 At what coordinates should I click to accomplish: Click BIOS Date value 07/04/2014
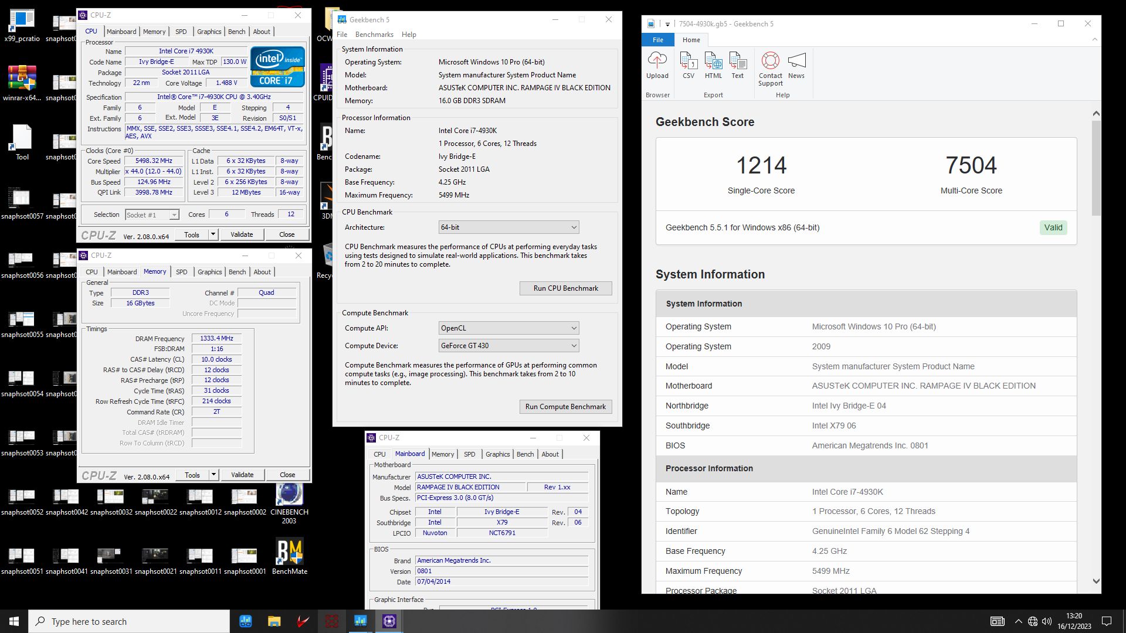coord(501,582)
